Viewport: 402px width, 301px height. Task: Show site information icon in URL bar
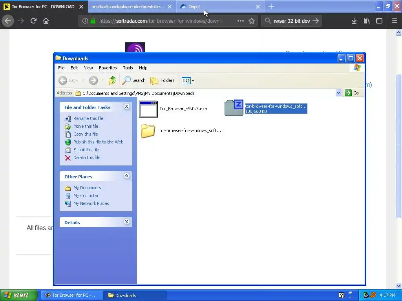[85, 21]
